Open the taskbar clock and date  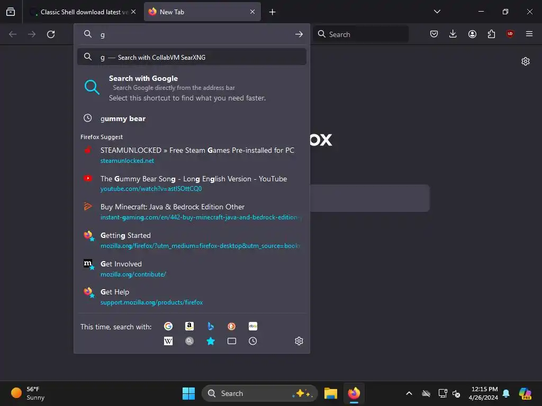coord(483,393)
